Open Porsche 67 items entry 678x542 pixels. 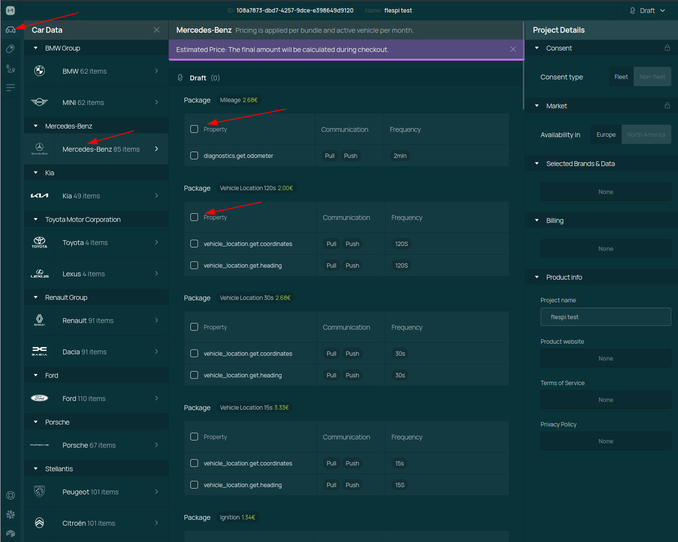click(96, 445)
